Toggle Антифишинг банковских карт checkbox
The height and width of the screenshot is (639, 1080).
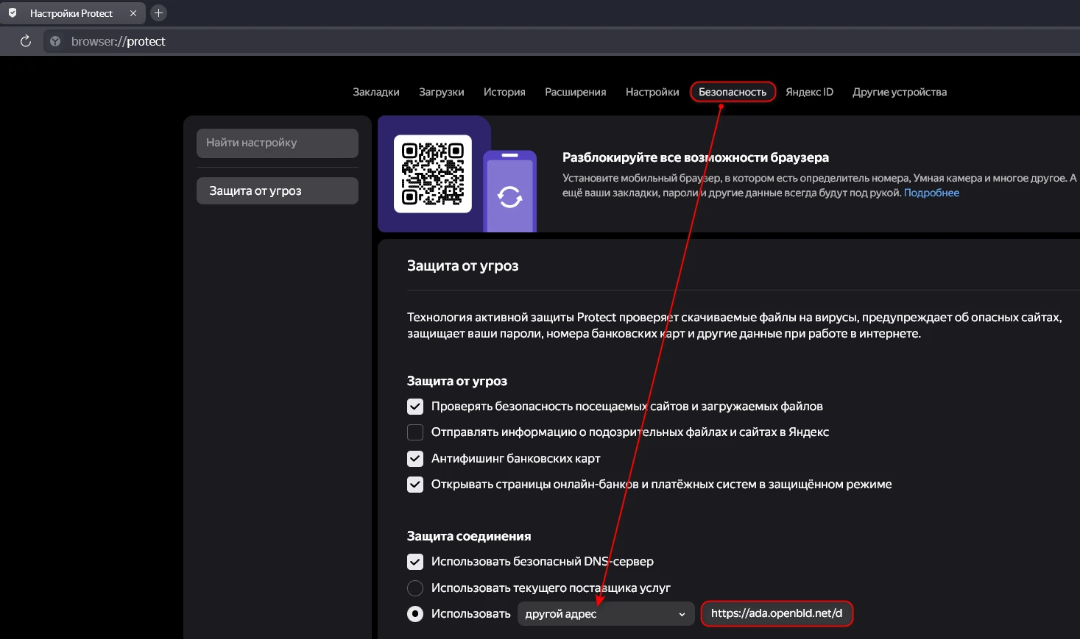(x=415, y=459)
